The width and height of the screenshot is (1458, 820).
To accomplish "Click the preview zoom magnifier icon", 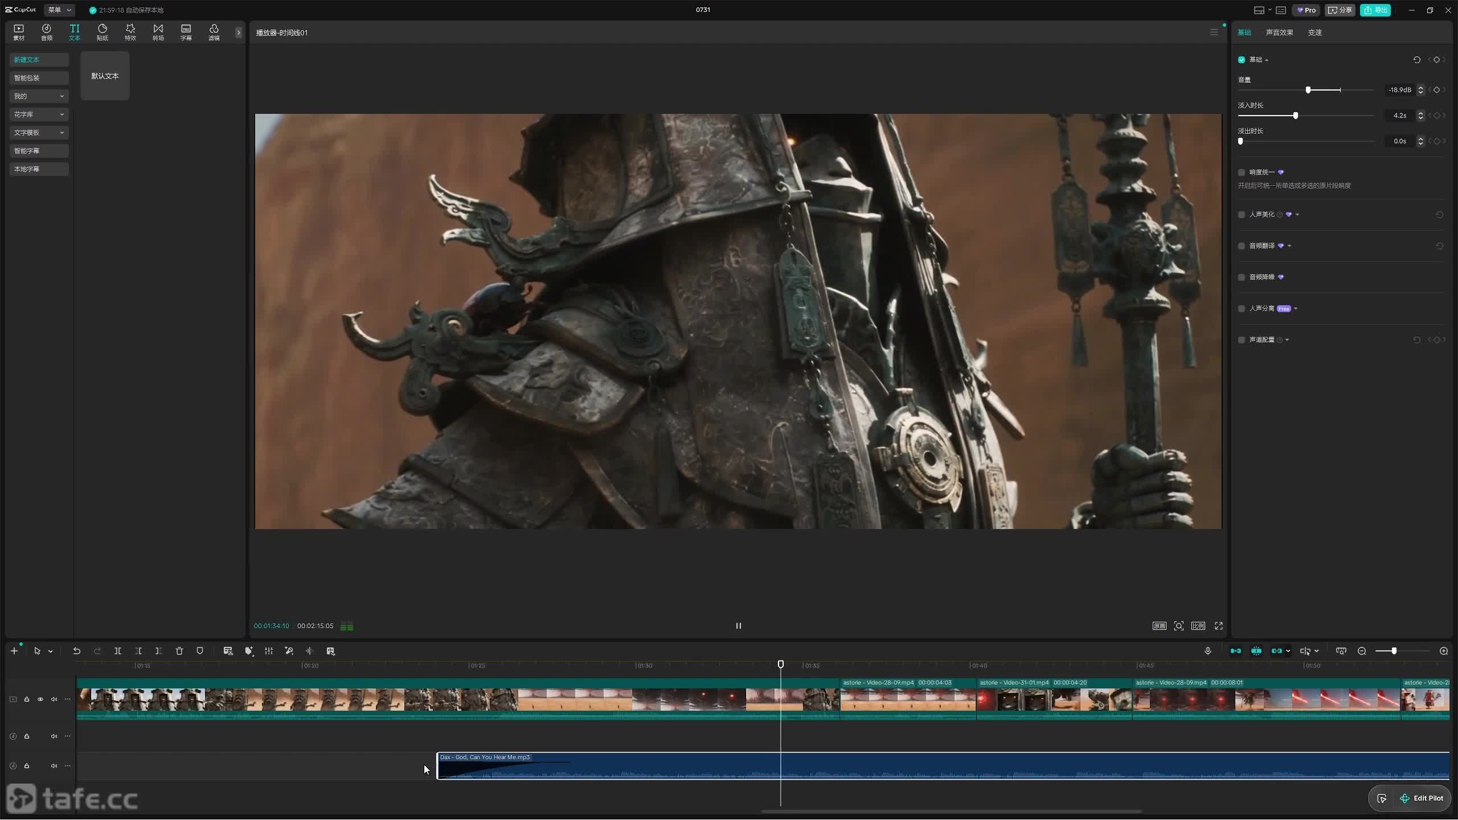I will tap(1179, 626).
